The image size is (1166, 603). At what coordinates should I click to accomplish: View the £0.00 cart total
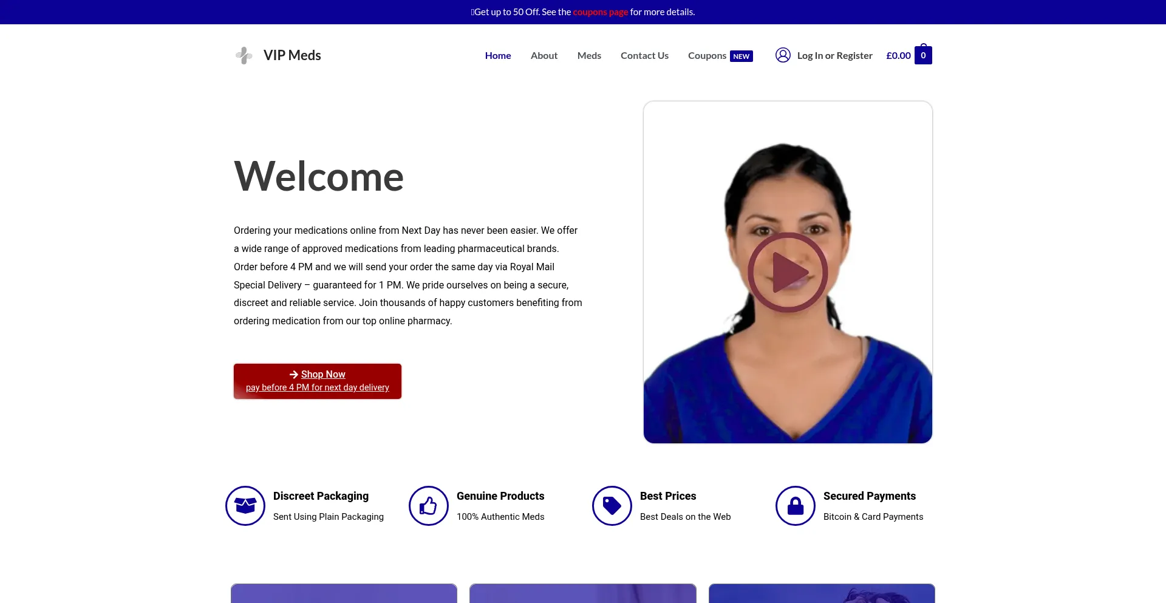click(x=898, y=55)
